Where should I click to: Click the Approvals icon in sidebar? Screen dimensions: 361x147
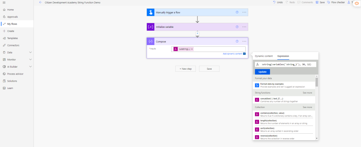click(4, 17)
